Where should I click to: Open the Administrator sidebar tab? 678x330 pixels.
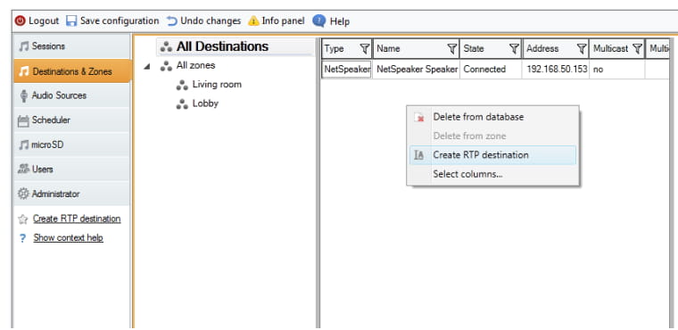coord(71,194)
